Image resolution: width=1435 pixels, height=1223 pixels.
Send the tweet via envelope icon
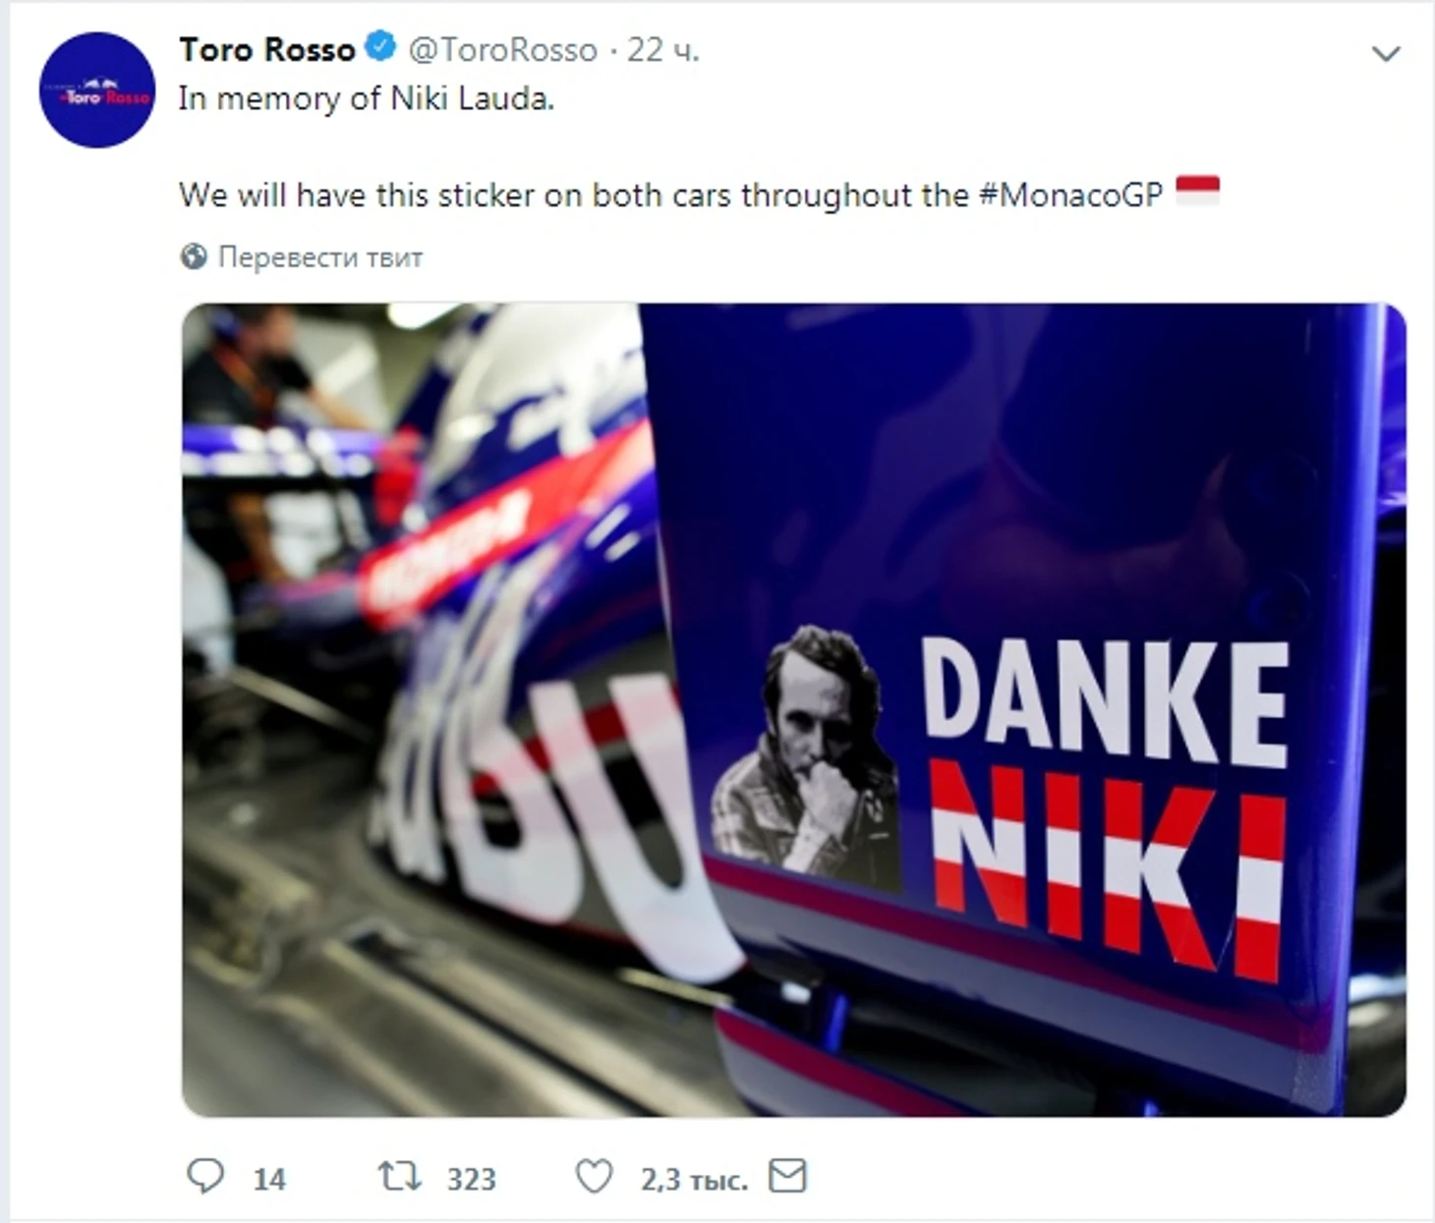787,1176
